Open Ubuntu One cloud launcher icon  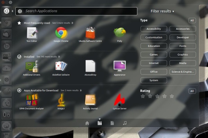click(x=7, y=68)
